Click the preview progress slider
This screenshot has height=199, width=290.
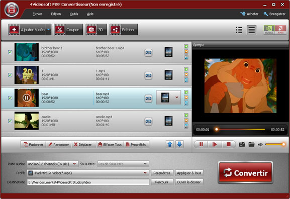pyautogui.click(x=240, y=129)
